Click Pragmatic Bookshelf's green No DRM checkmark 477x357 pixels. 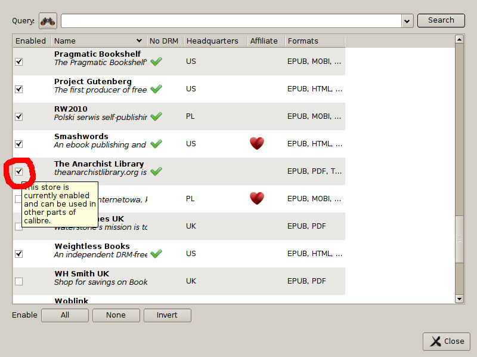pos(156,61)
